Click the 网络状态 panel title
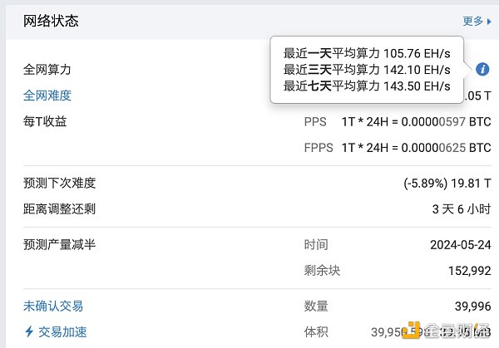The height and width of the screenshot is (348, 499). click(x=52, y=22)
